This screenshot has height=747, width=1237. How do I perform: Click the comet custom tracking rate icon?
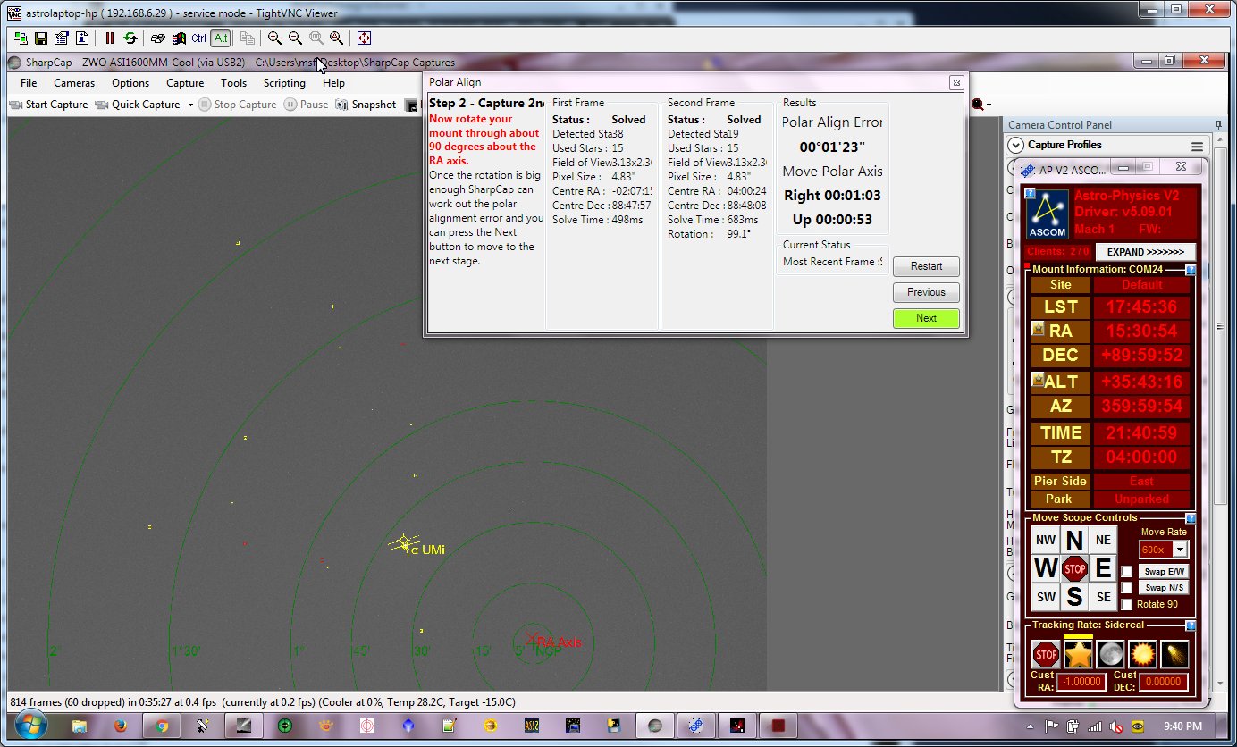[x=1174, y=654]
